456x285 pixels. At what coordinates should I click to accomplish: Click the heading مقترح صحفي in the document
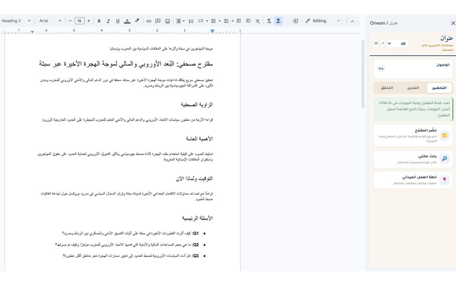click(x=126, y=64)
